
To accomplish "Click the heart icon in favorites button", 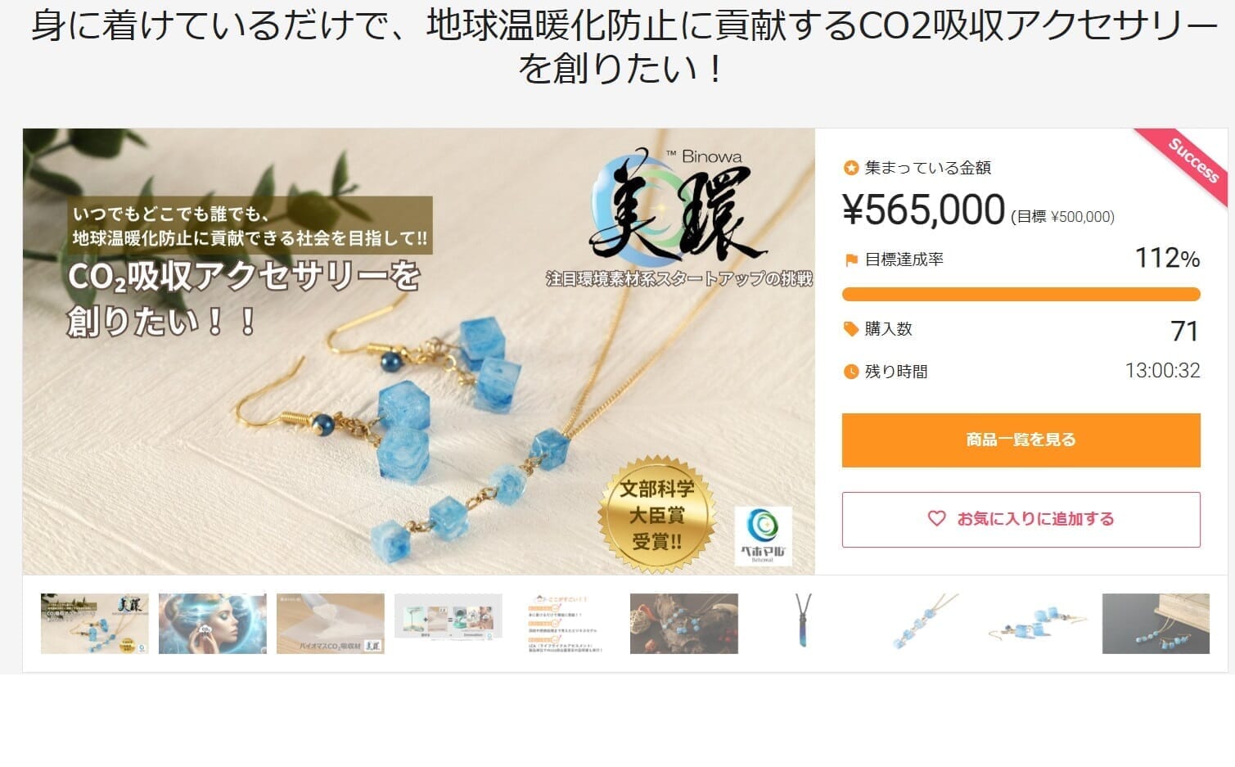I will coord(936,518).
